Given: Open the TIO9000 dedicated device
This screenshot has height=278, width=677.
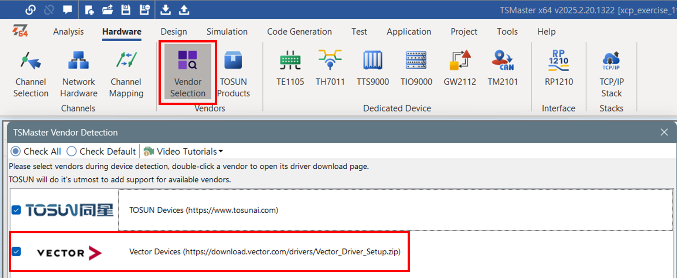Looking at the screenshot, I should [x=416, y=68].
